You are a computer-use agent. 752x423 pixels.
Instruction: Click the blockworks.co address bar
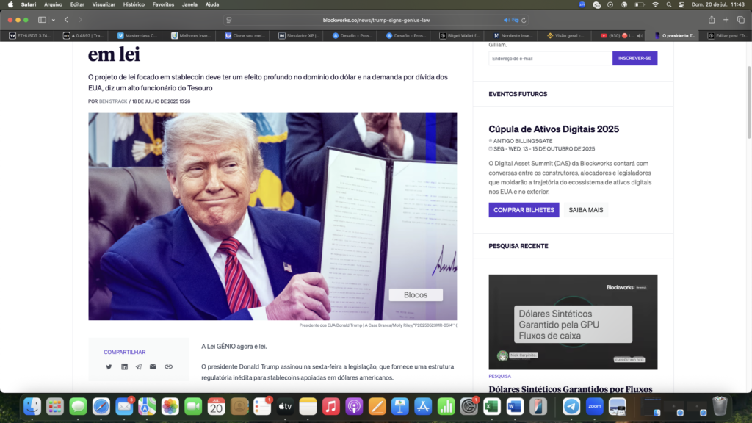pyautogui.click(x=376, y=20)
